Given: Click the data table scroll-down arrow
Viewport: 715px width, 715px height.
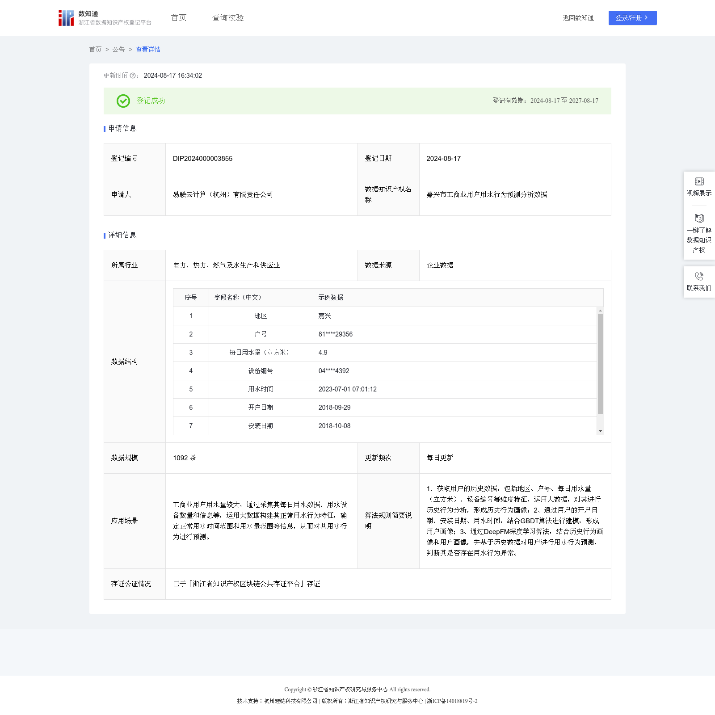Looking at the screenshot, I should coord(600,431).
